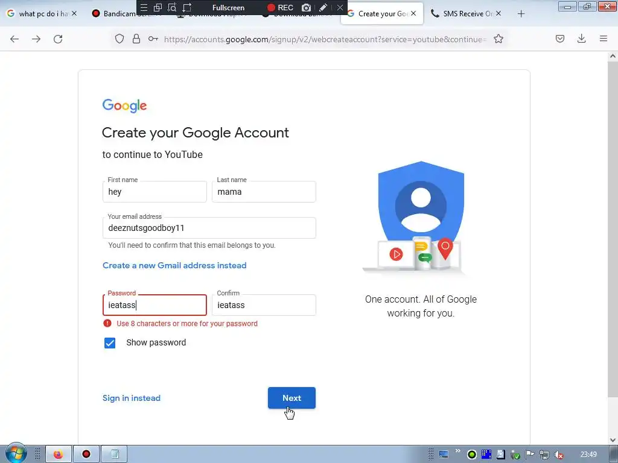The width and height of the screenshot is (618, 463).
Task: Open the Action Center flag icon
Action: (530, 455)
